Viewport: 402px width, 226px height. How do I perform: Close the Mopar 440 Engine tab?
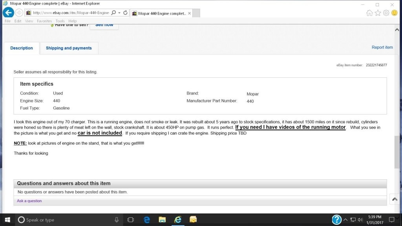point(190,13)
